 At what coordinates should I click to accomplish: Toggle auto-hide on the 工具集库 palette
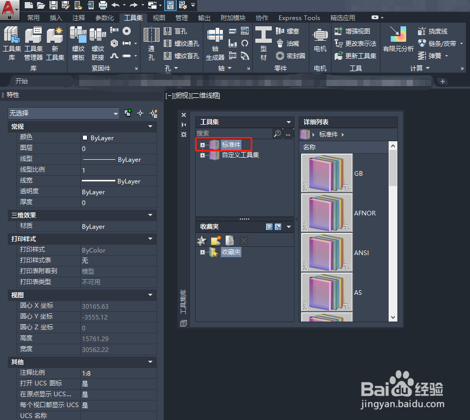click(x=184, y=125)
